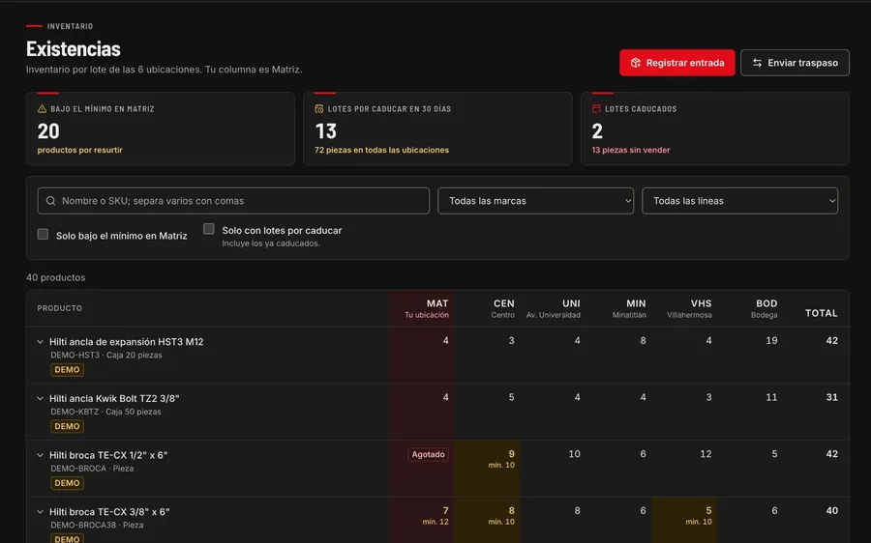
Task: Click the BOD value 11 in the Kwik Bolt row
Action: pyautogui.click(x=771, y=397)
